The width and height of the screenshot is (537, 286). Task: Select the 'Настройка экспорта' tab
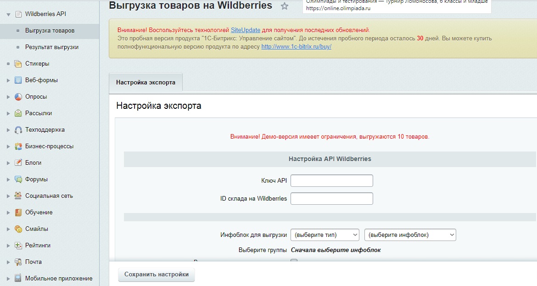[145, 83]
